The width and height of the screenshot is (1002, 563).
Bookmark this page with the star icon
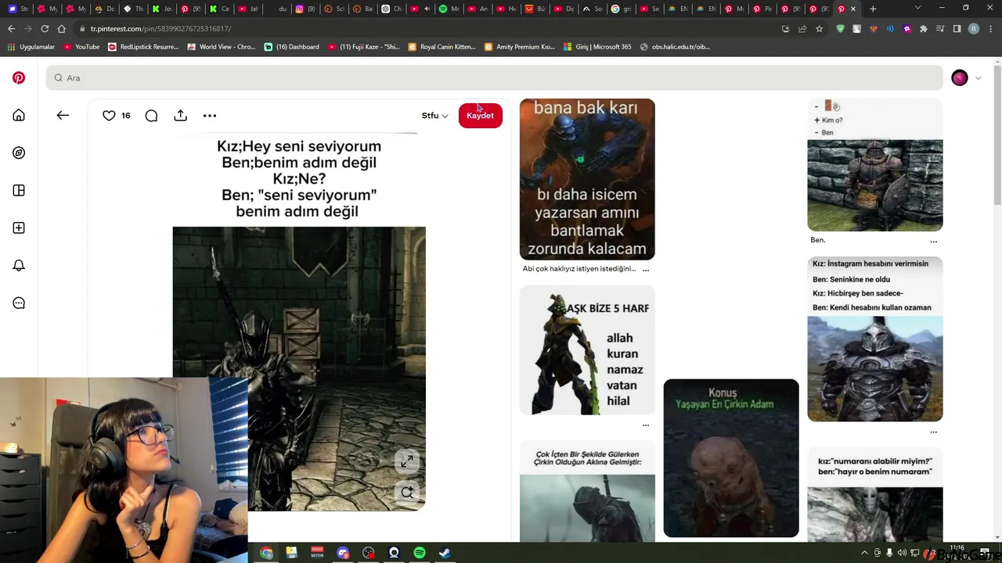(x=819, y=29)
